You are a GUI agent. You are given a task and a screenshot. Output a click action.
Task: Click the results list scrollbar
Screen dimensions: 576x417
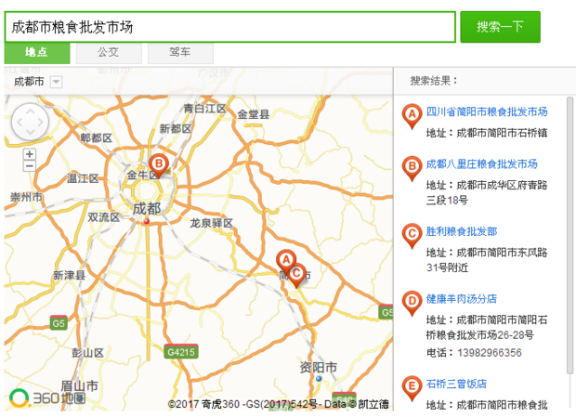(569, 235)
